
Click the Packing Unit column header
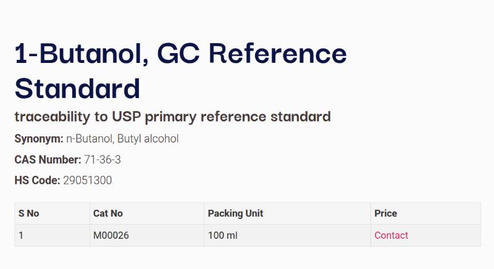235,213
